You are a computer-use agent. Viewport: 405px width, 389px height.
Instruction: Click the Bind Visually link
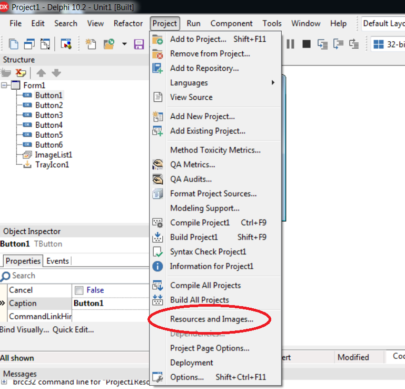tap(24, 330)
